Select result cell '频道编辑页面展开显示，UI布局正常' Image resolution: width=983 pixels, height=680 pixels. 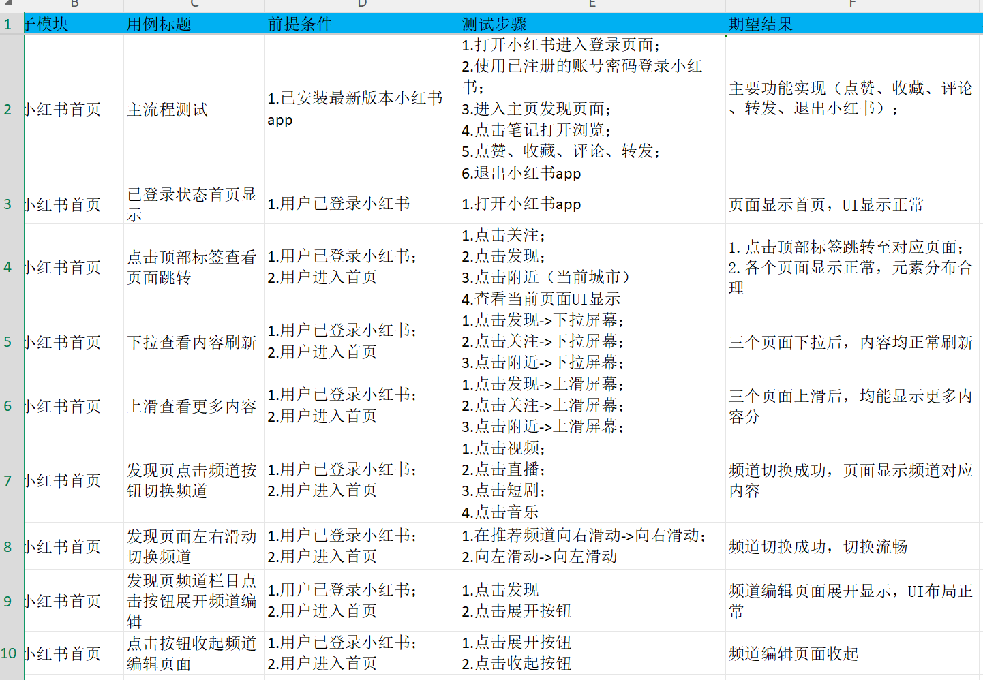point(853,601)
